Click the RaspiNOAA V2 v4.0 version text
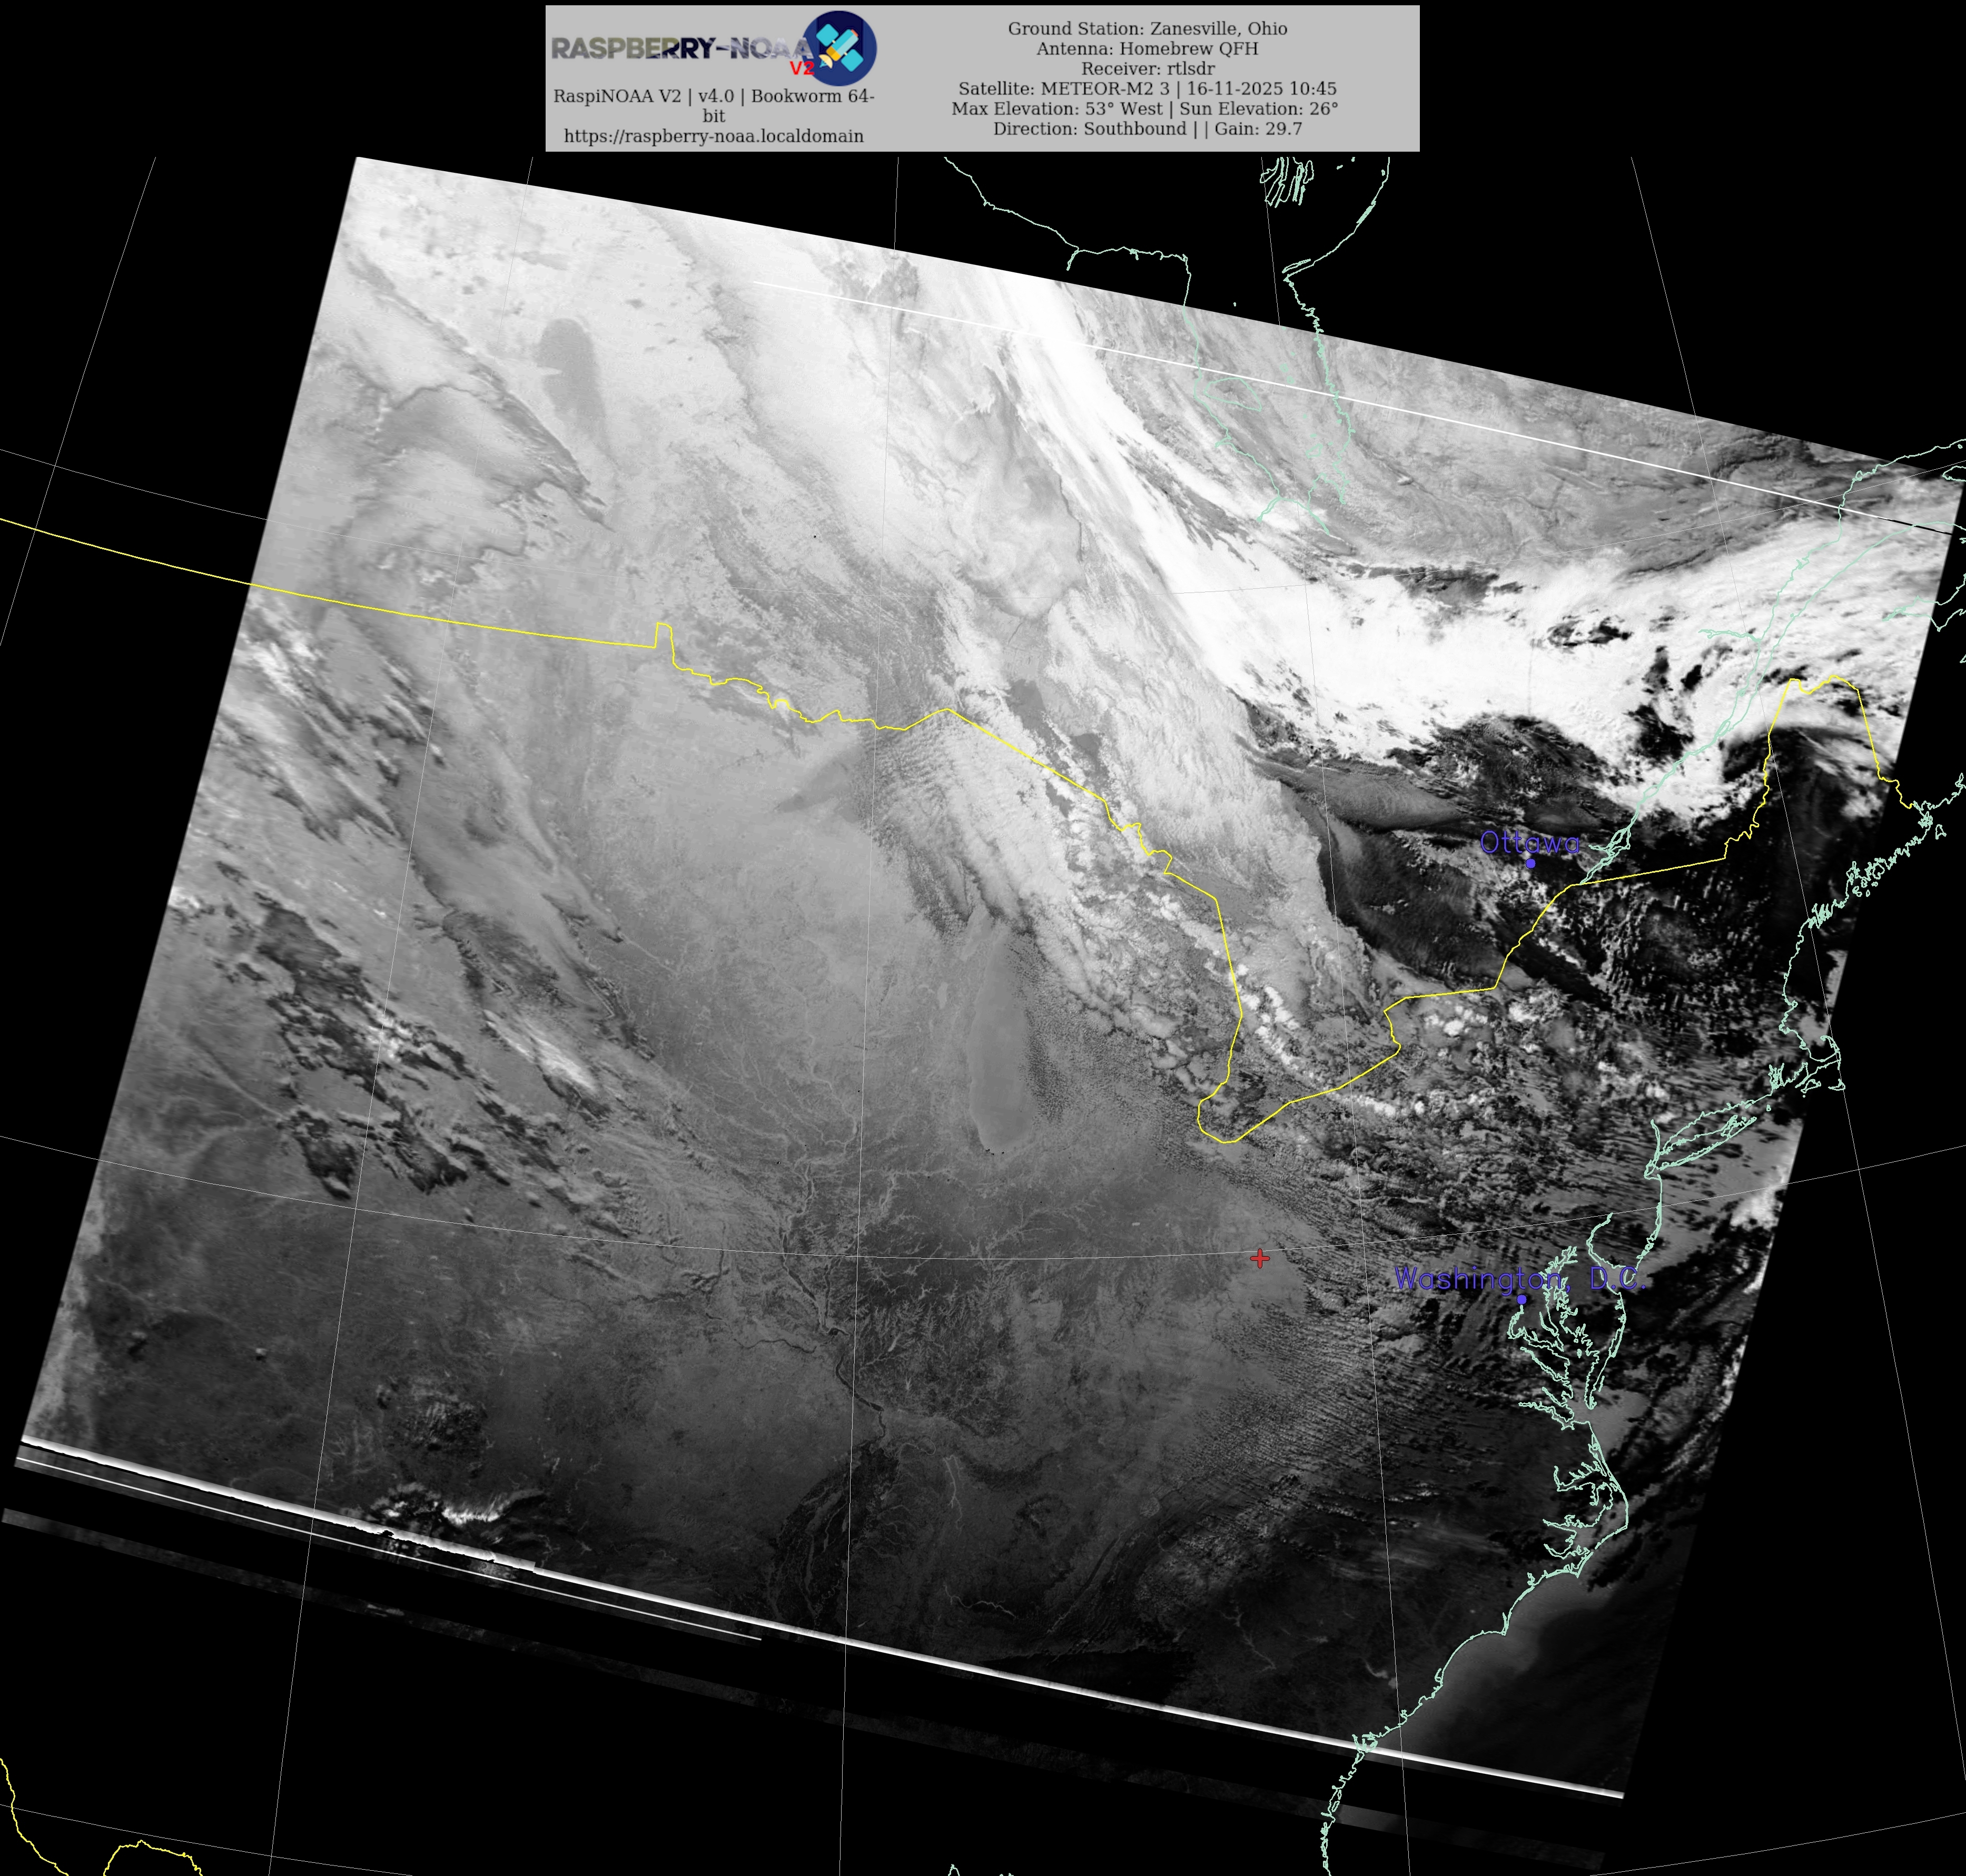Viewport: 1966px width, 1876px height. (x=713, y=97)
